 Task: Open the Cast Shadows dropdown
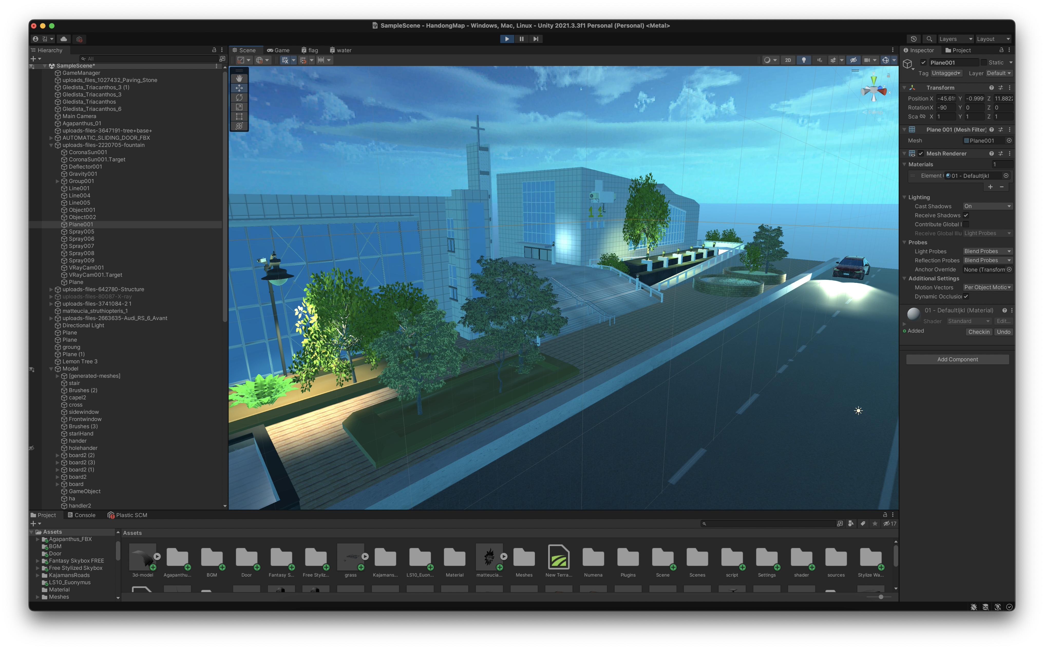(x=987, y=206)
